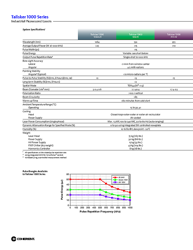Click the System Specifications heading

[x=34, y=30]
